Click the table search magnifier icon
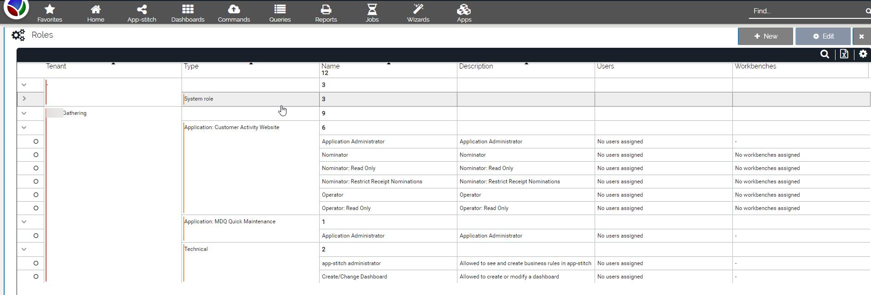Viewport: 871px width, 295px height. 824,54
